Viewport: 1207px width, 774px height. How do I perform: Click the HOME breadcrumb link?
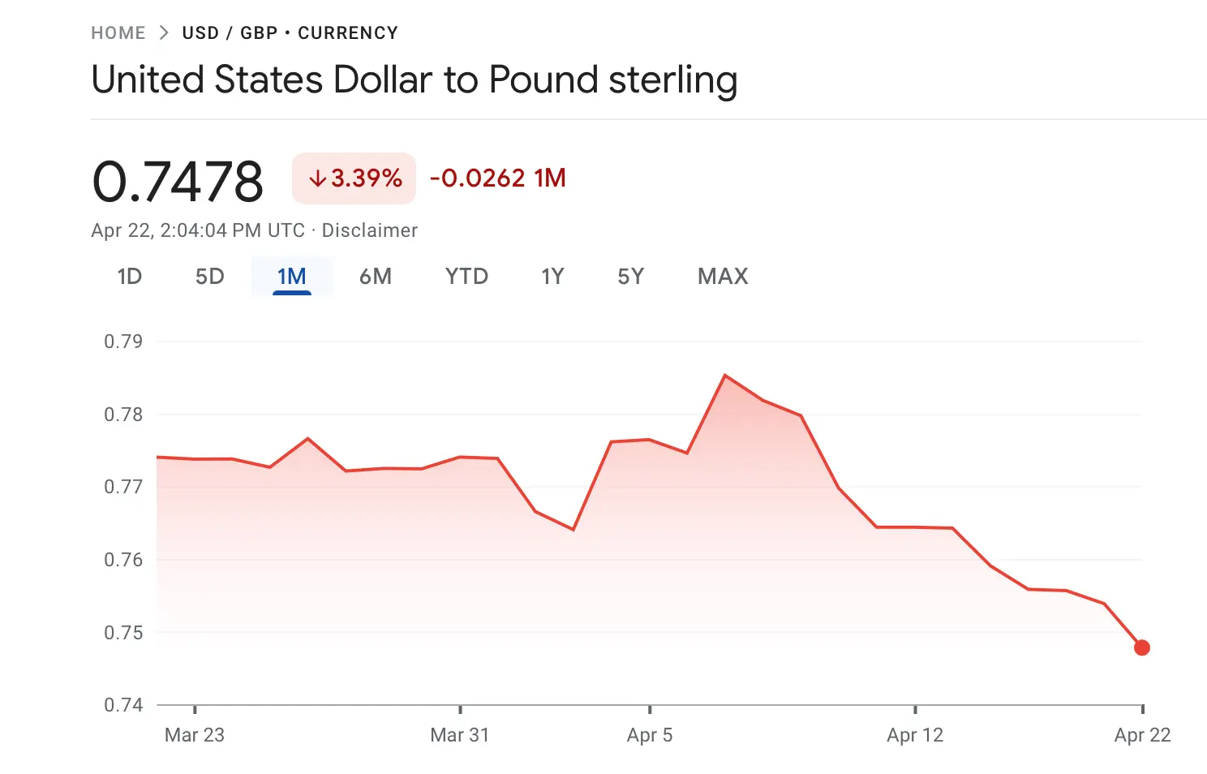[x=118, y=33]
